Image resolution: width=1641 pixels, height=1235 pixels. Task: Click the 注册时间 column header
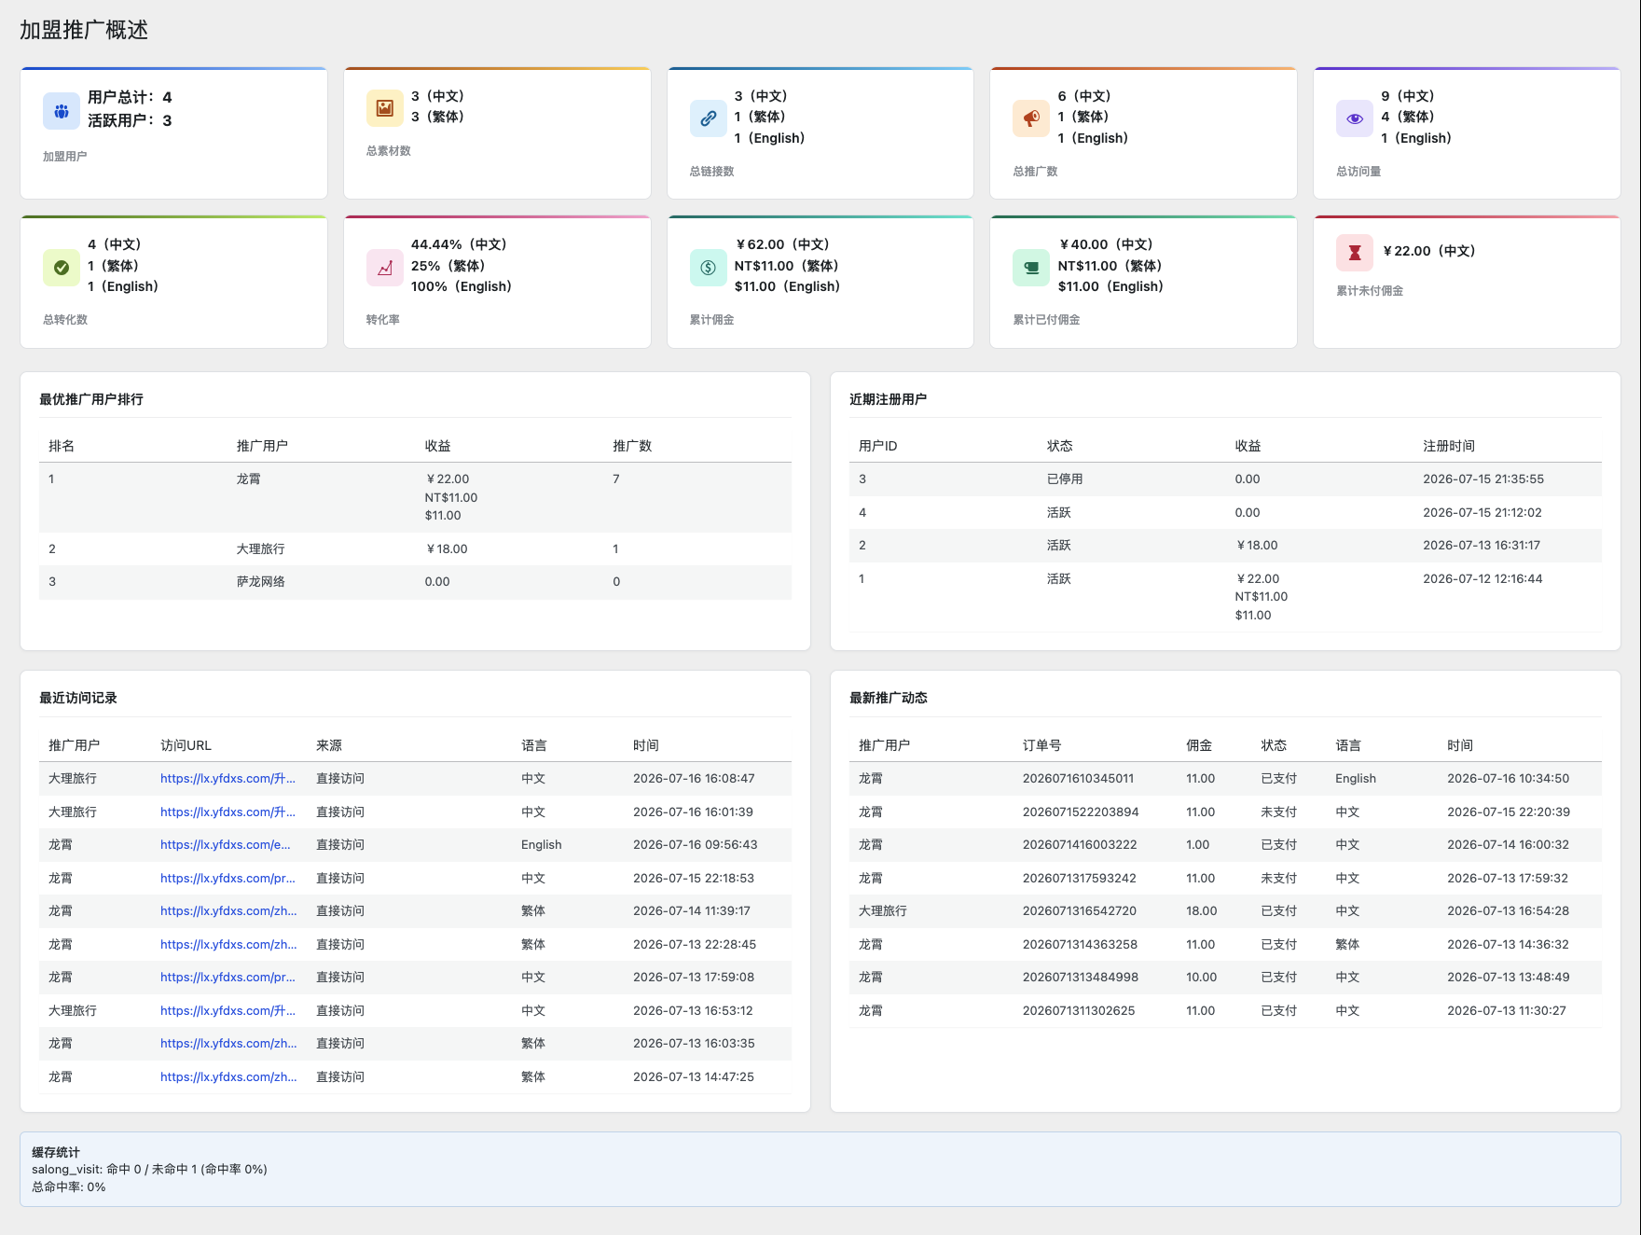(x=1449, y=446)
